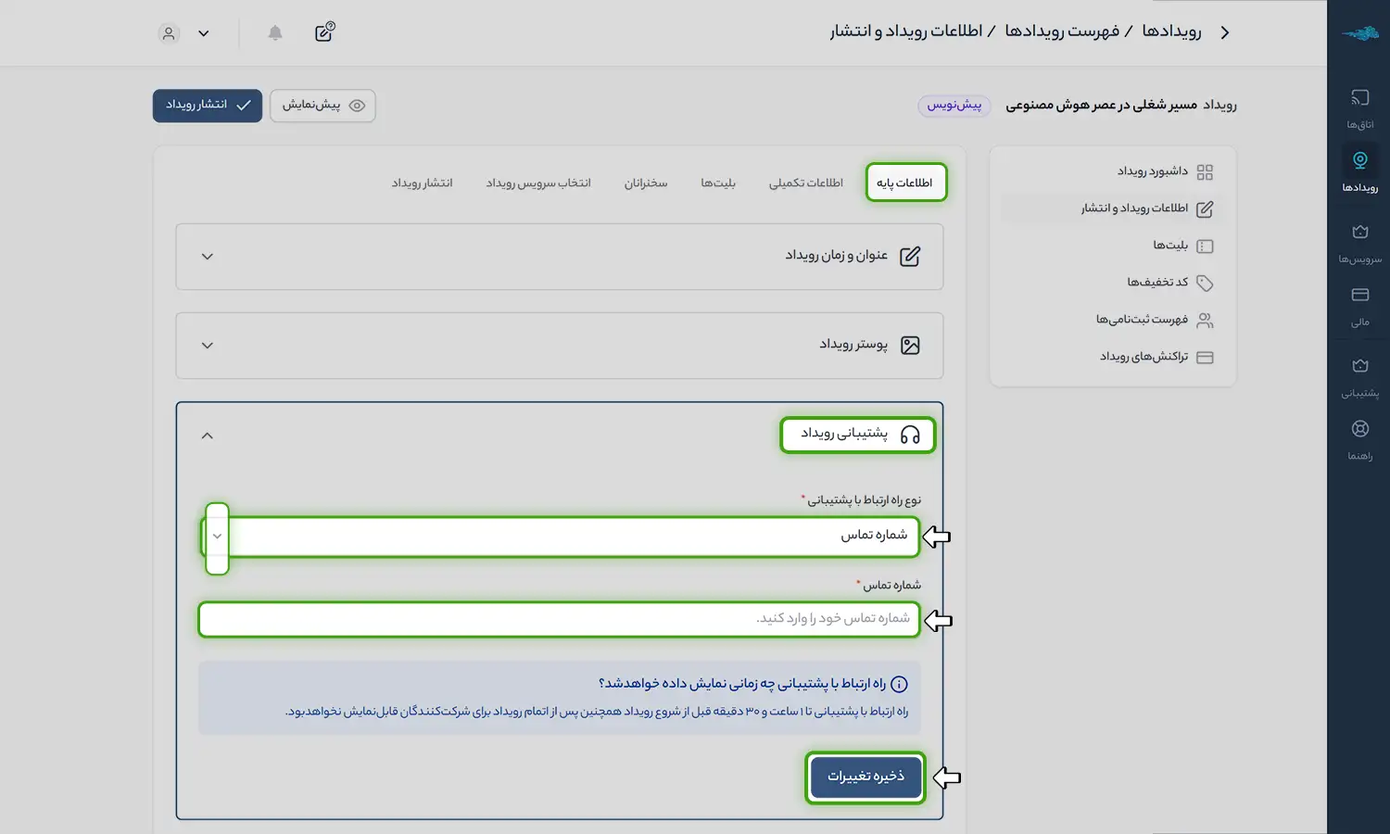Click the breadcrumb back chevron arrow
Image resolution: width=1390 pixels, height=834 pixels.
[x=1225, y=32]
